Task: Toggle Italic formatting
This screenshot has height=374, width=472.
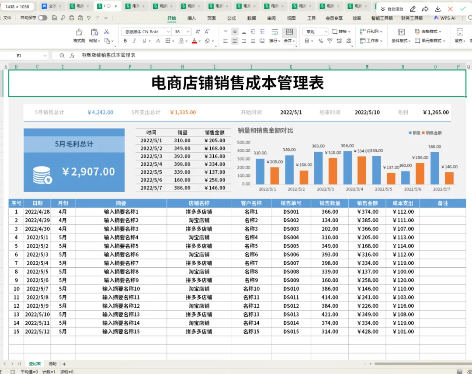Action: point(134,41)
